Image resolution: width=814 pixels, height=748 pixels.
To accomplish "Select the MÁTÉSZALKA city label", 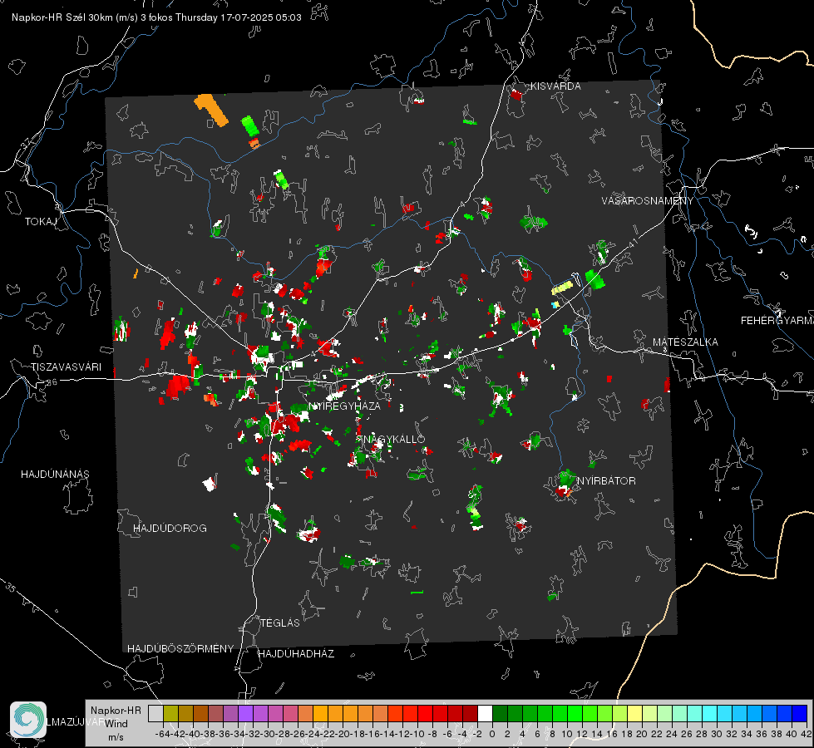I will 685,342.
